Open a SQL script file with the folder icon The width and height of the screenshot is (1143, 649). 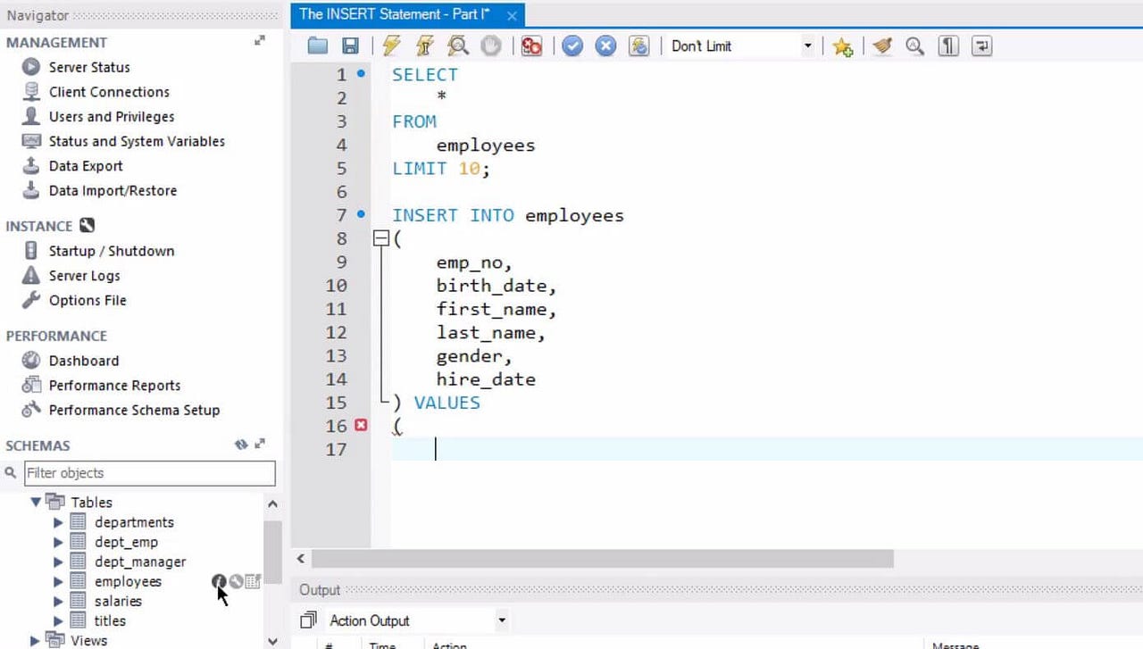pos(316,45)
